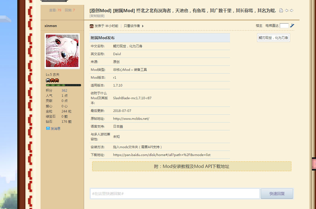Viewport: 316px width, 209px height.
Task: Go to previous thread with left arrow
Action: coord(287,11)
